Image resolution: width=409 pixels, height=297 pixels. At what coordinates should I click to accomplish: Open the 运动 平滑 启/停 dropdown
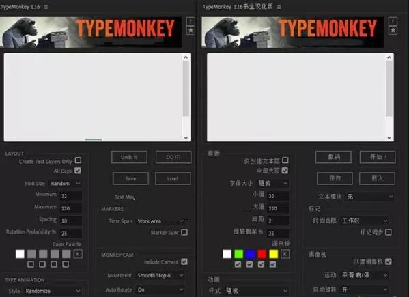coord(365,275)
